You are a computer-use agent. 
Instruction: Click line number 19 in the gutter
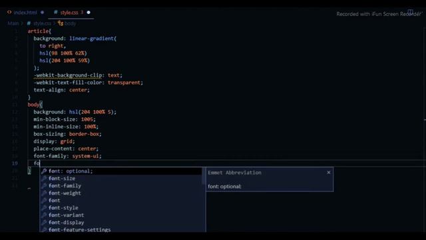tap(15, 163)
